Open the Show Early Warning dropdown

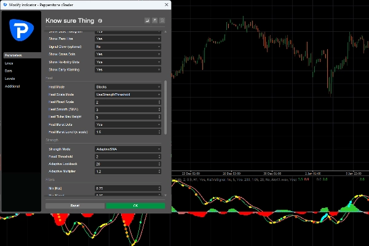(128, 70)
